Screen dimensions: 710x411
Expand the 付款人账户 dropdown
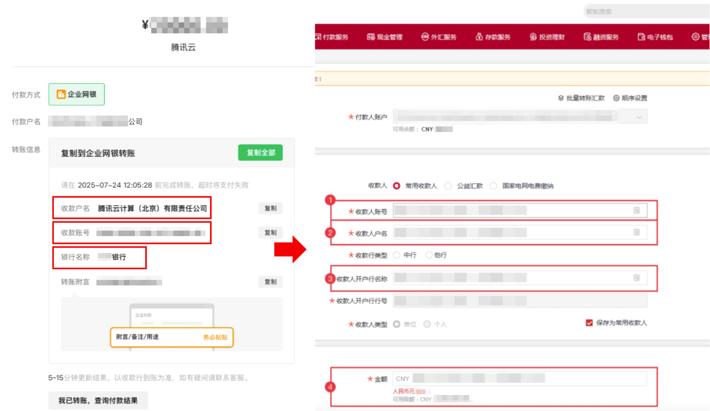point(639,117)
